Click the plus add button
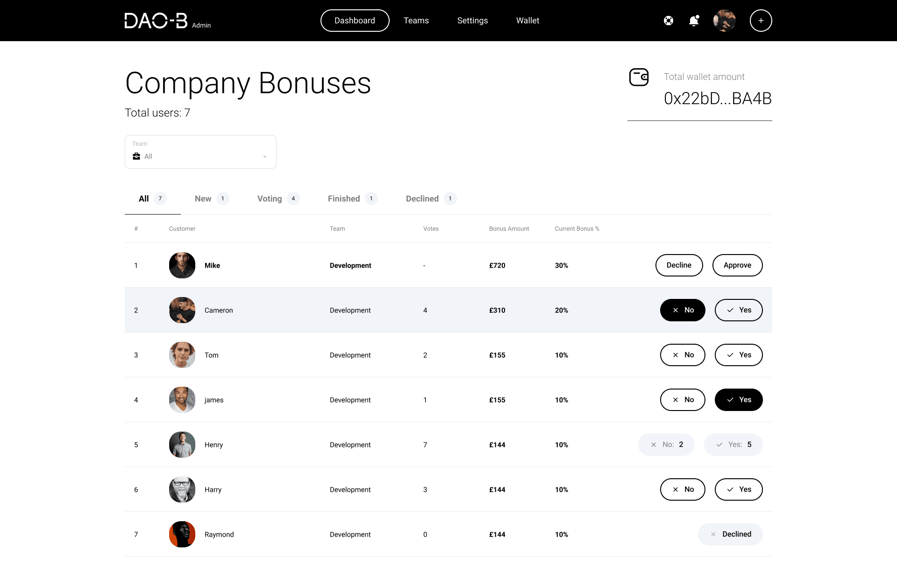 pos(761,21)
